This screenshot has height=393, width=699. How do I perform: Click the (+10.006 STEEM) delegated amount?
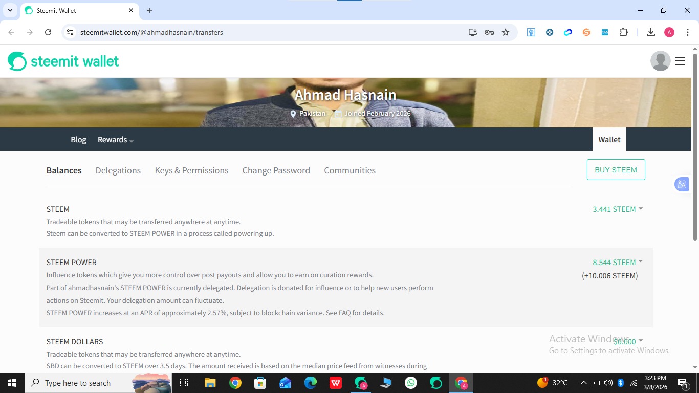[x=610, y=276]
